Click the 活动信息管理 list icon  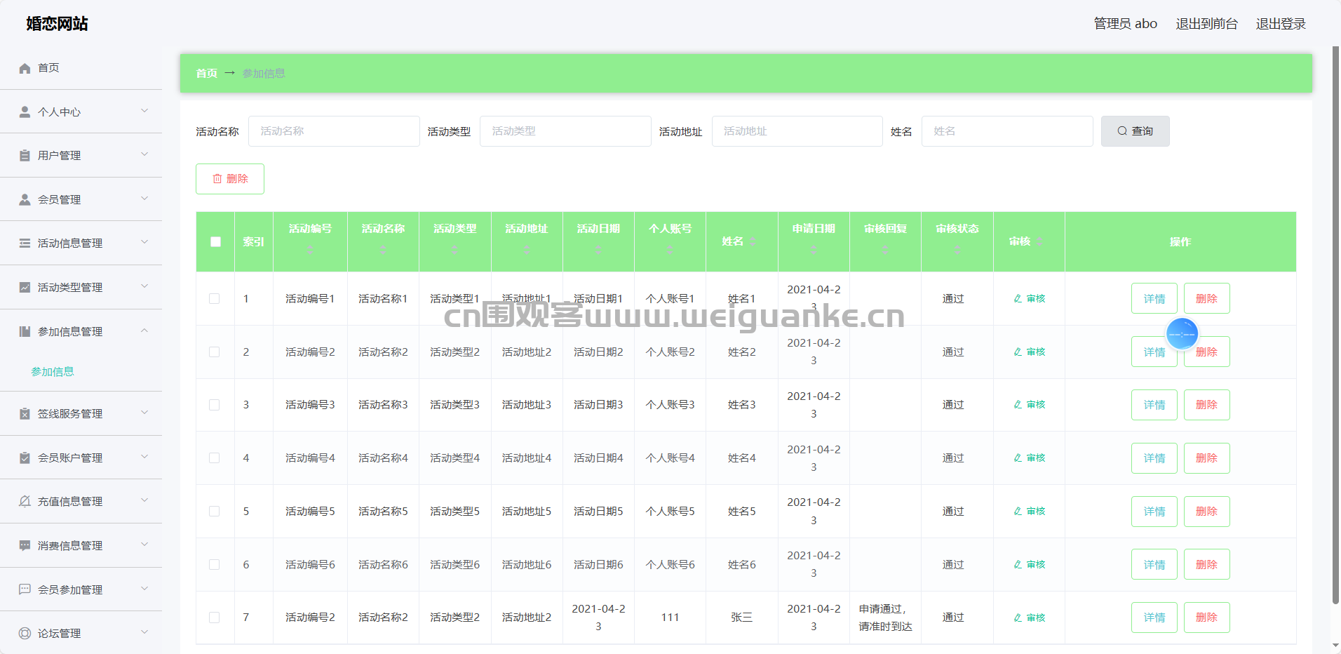pos(25,243)
